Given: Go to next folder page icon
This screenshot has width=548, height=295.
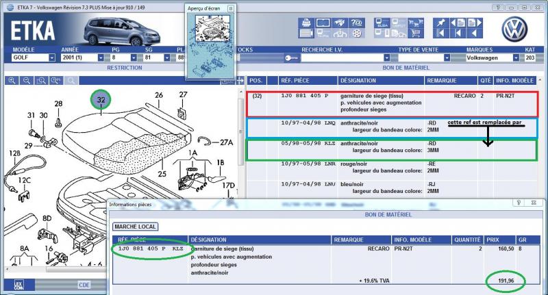Looking at the screenshot, I should (x=475, y=23).
